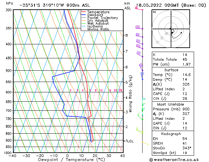Click Surface CIN value 26

185,99
